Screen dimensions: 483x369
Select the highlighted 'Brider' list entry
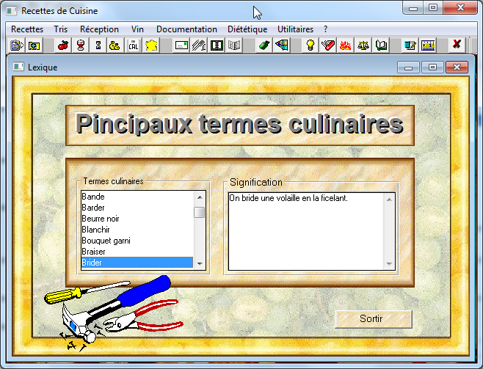click(x=137, y=263)
